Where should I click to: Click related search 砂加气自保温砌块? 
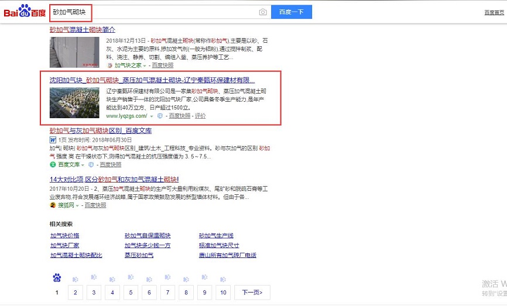click(148, 236)
